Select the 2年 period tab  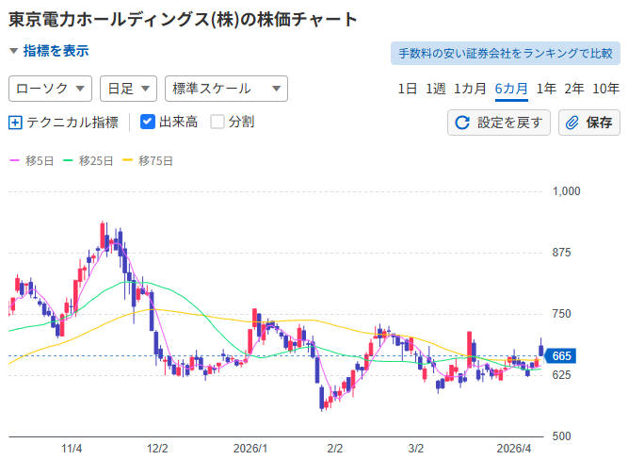pos(574,89)
